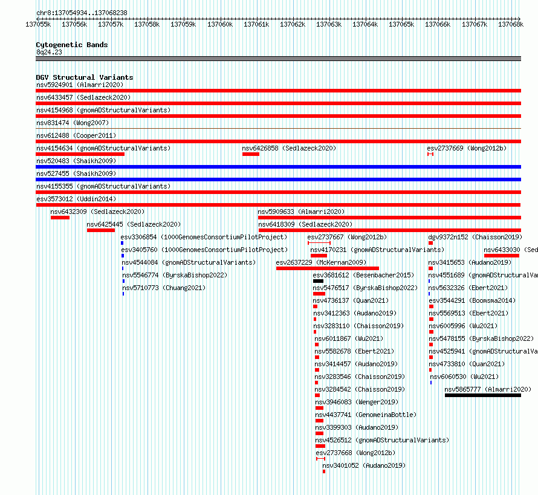Open variant esv3544291 (Boomsma2014) label
This screenshot has height=495, width=538.
point(472,300)
